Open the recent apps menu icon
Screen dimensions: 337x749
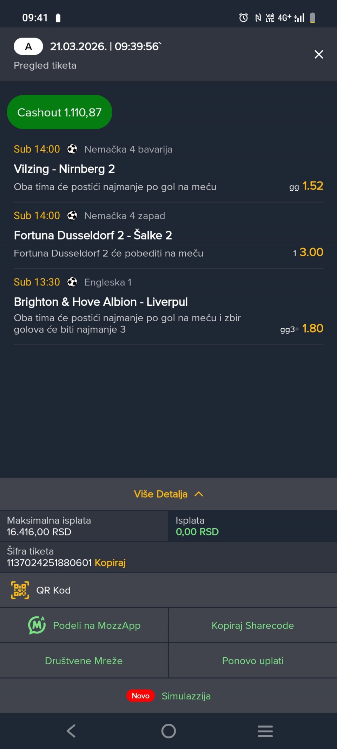click(x=265, y=731)
